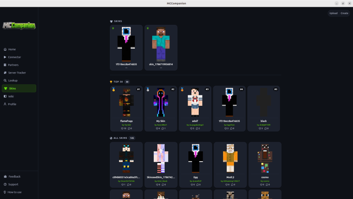Click the heart icon on cosmo skin
This screenshot has width=353, height=199.
tap(261, 185)
